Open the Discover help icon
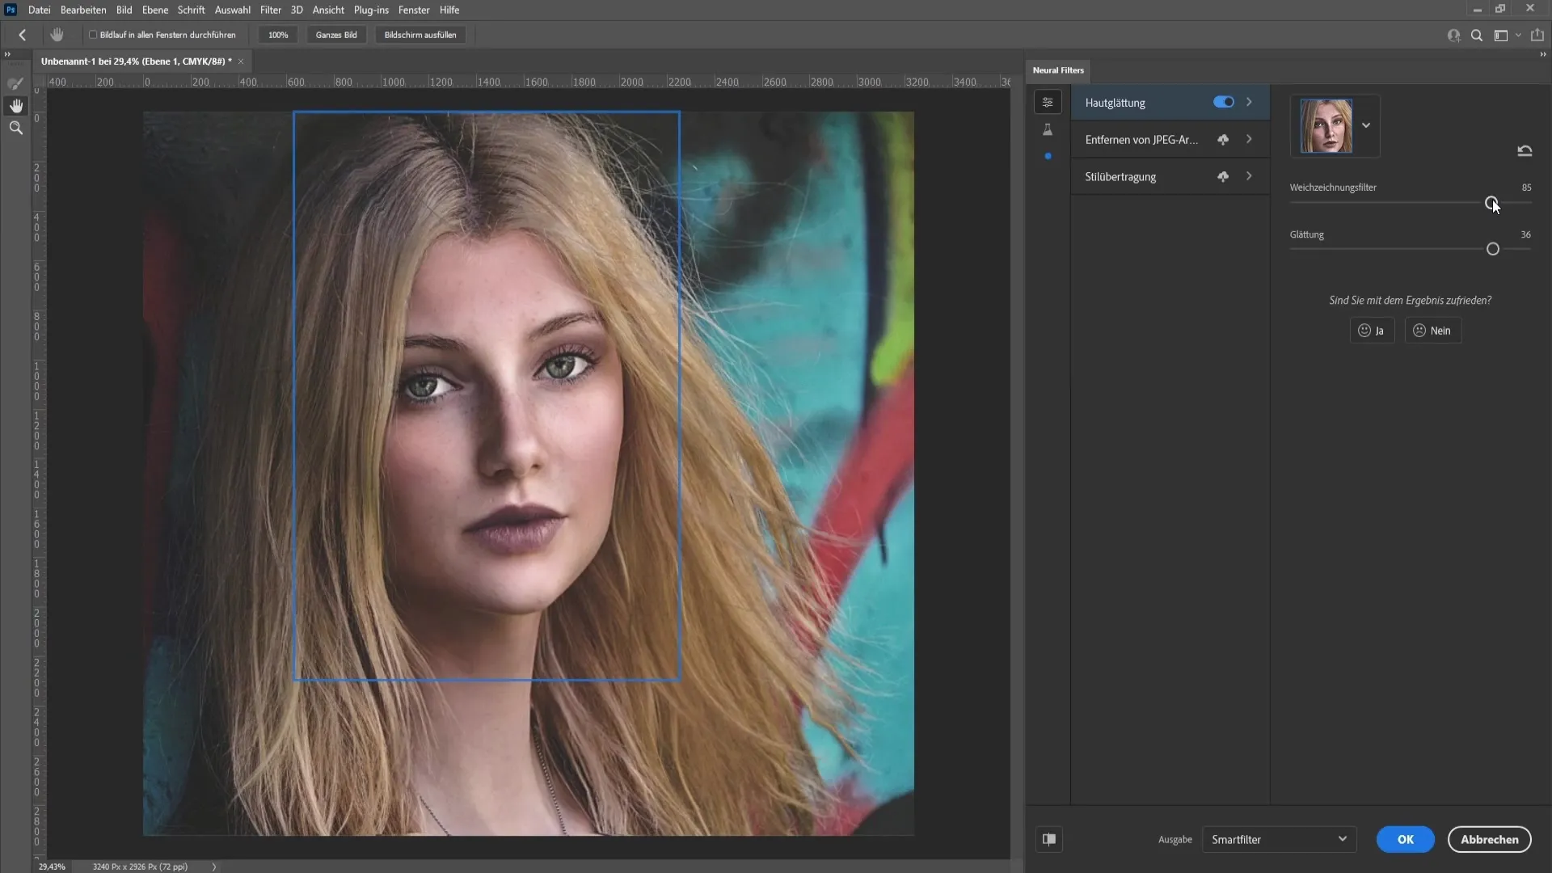The image size is (1552, 873). 1453,36
